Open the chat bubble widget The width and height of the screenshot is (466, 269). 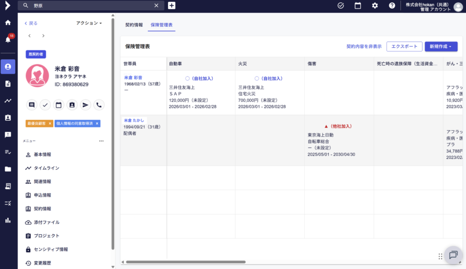[x=453, y=254]
